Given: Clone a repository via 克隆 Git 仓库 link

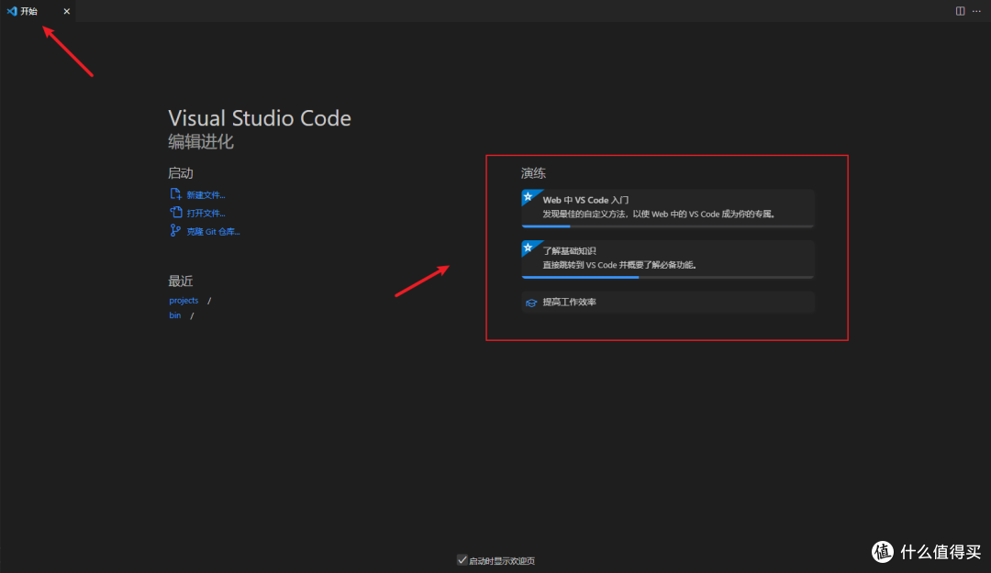Looking at the screenshot, I should [x=210, y=230].
